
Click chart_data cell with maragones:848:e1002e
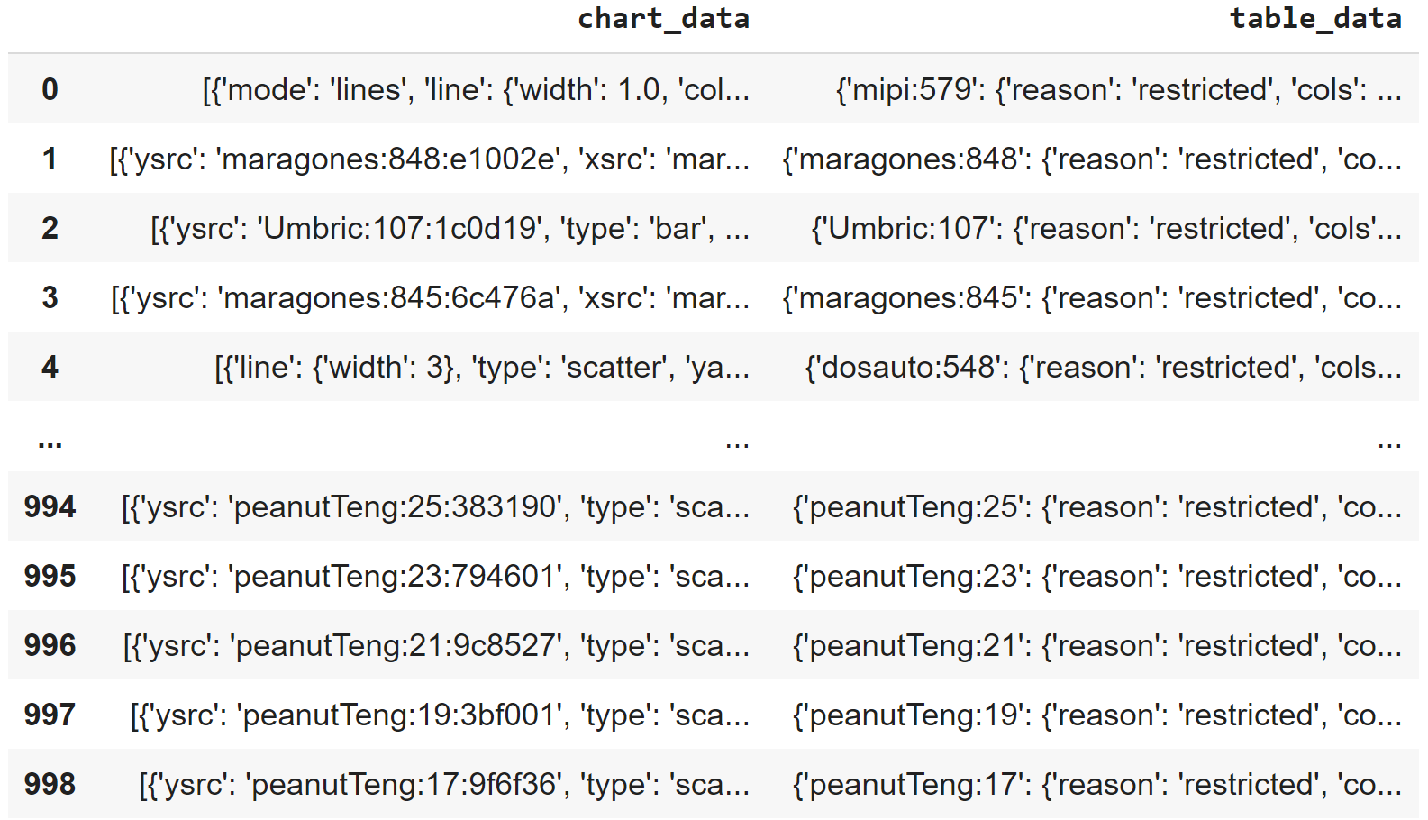[429, 159]
